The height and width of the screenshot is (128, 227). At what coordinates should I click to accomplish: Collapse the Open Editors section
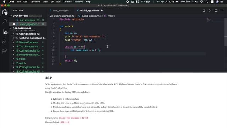point(11,16)
